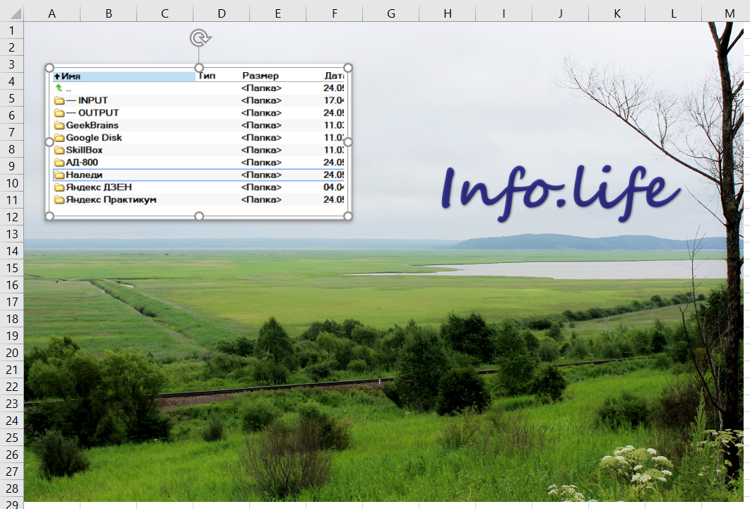This screenshot has height=509, width=750.
Task: Click the folder icon beside SkillBox
Action: (59, 151)
